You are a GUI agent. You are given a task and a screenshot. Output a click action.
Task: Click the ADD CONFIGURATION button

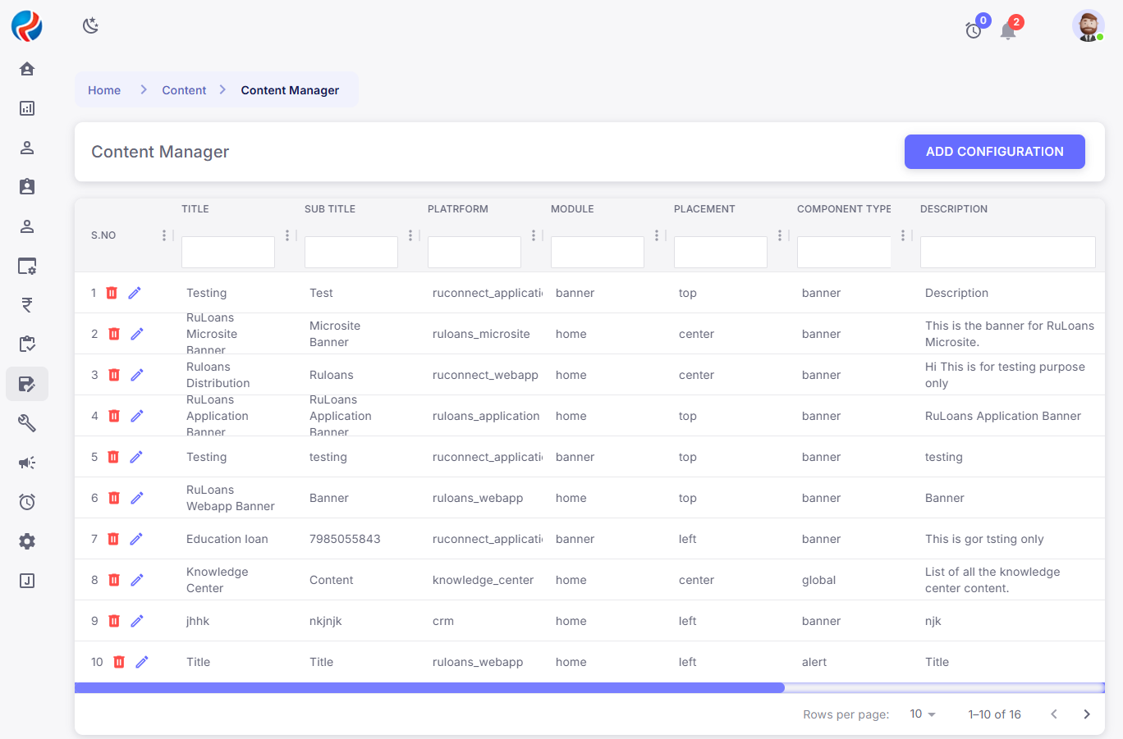(994, 152)
